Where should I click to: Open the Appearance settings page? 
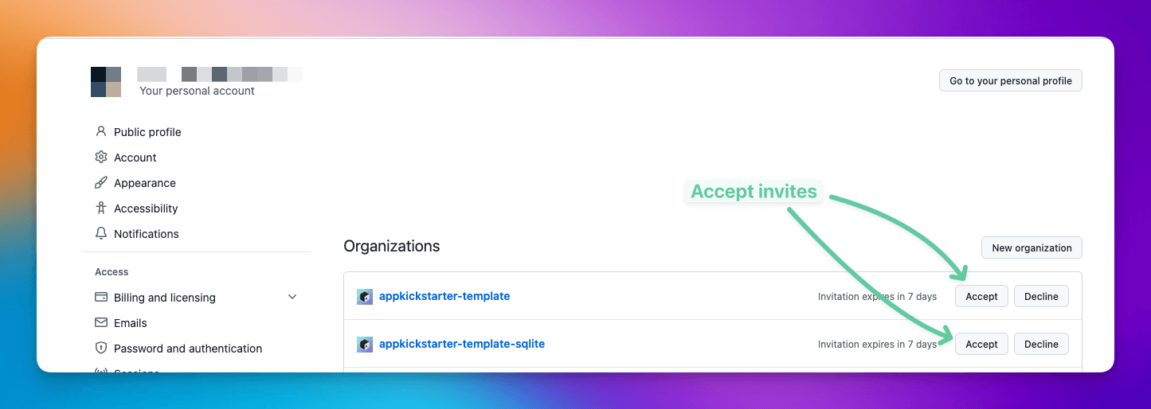[145, 183]
